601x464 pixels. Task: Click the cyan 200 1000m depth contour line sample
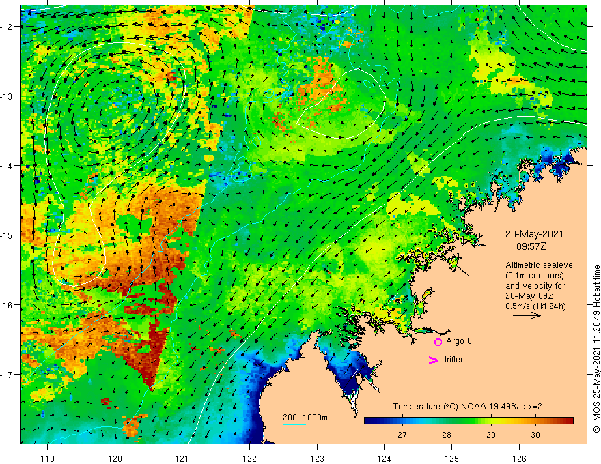point(294,424)
